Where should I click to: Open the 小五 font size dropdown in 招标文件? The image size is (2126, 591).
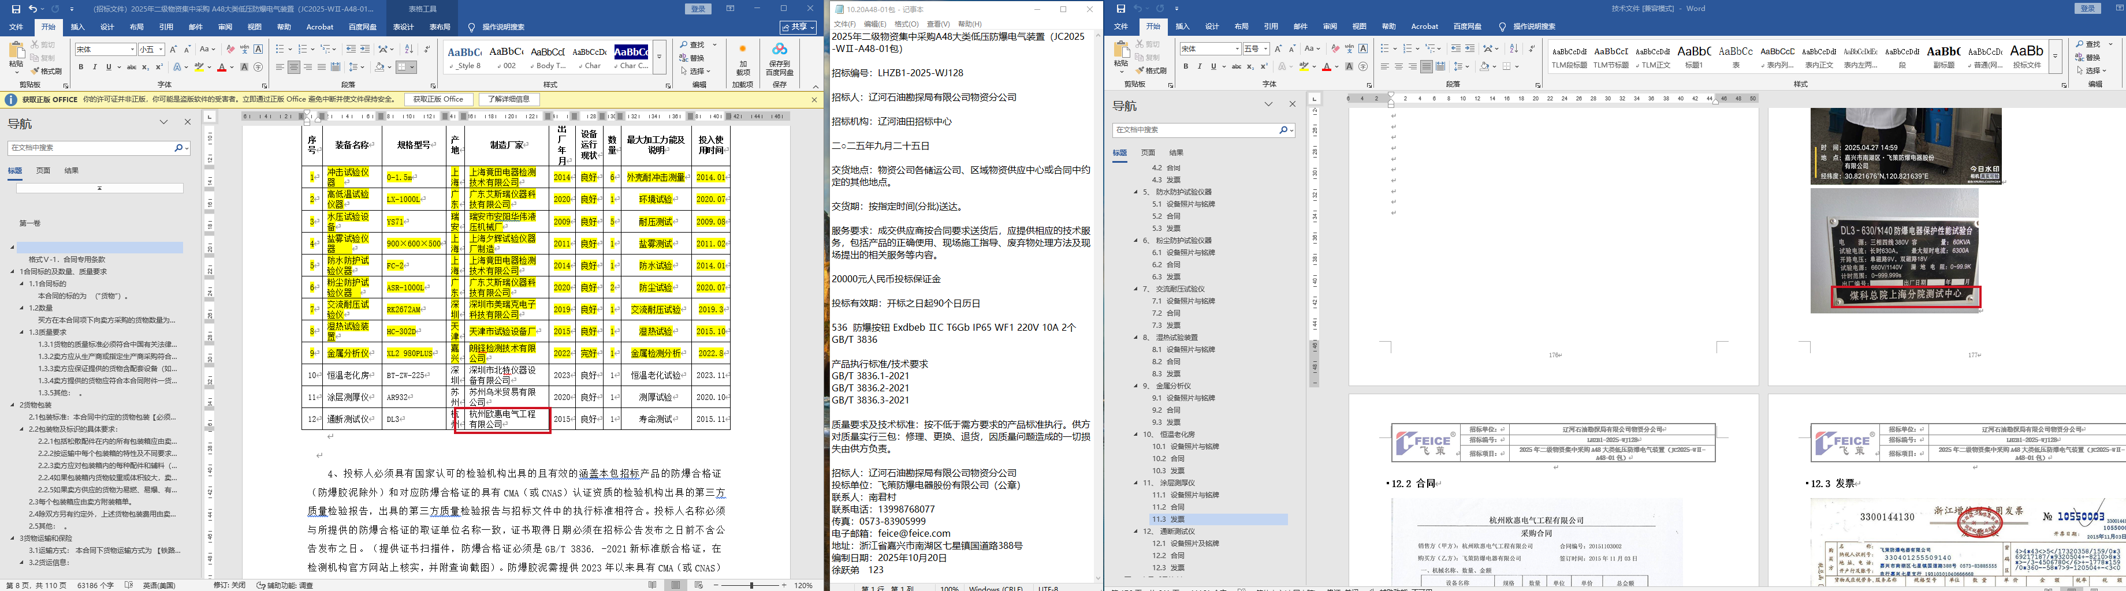click(162, 50)
